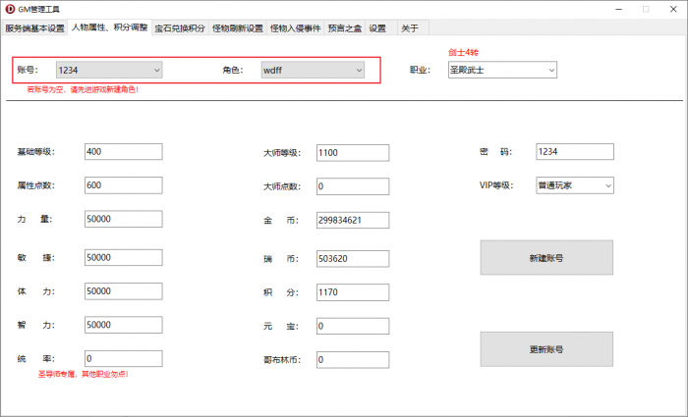The width and height of the screenshot is (688, 417).
Task: Focus the 积分 field showing 1170
Action: click(354, 291)
